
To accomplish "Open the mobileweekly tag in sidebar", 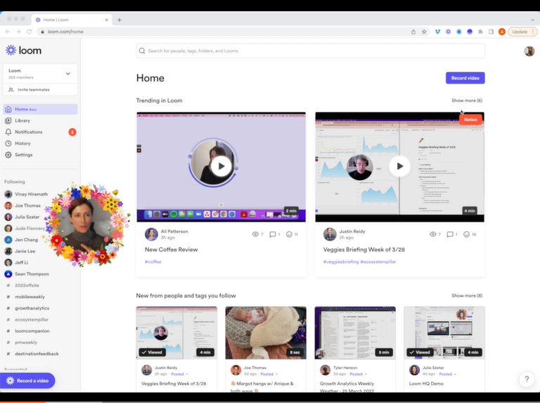I will [30, 297].
